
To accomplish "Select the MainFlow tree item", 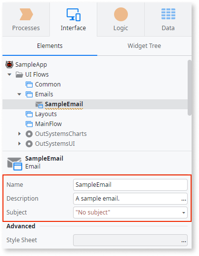I will pyautogui.click(x=48, y=124).
